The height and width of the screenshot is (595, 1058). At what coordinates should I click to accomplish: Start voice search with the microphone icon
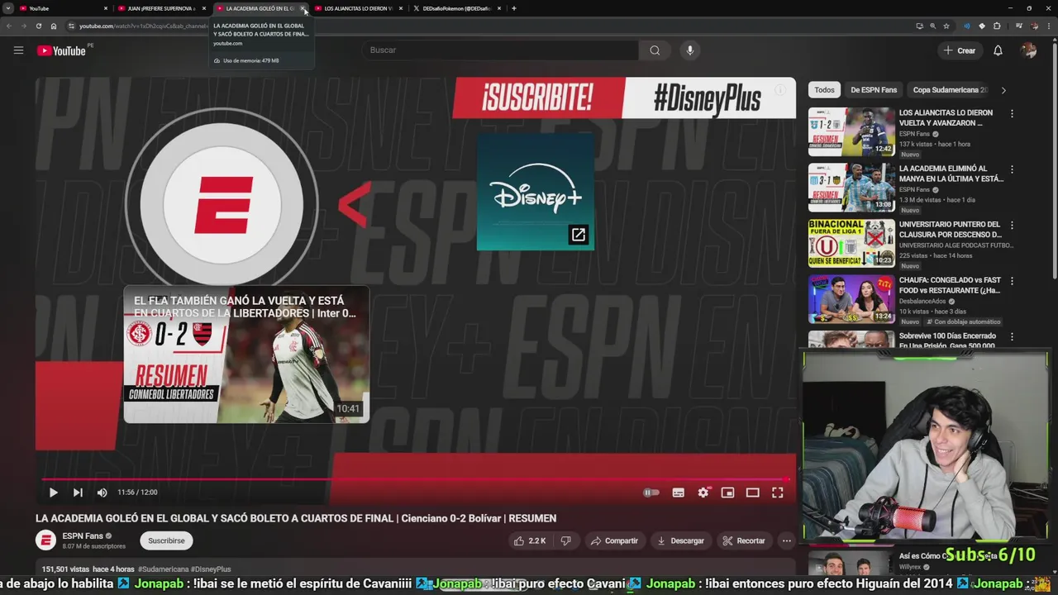pos(690,50)
